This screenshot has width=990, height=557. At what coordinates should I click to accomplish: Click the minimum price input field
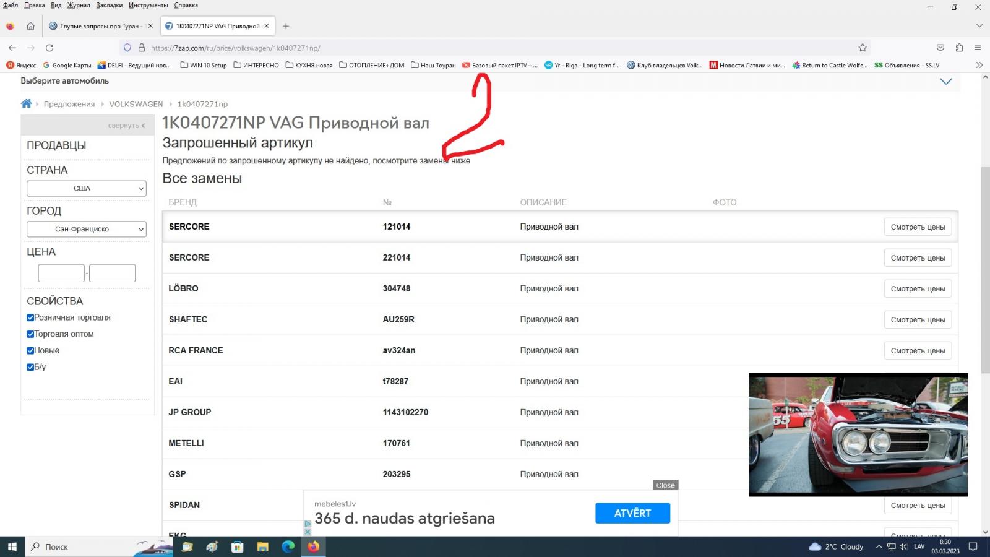[x=61, y=273]
